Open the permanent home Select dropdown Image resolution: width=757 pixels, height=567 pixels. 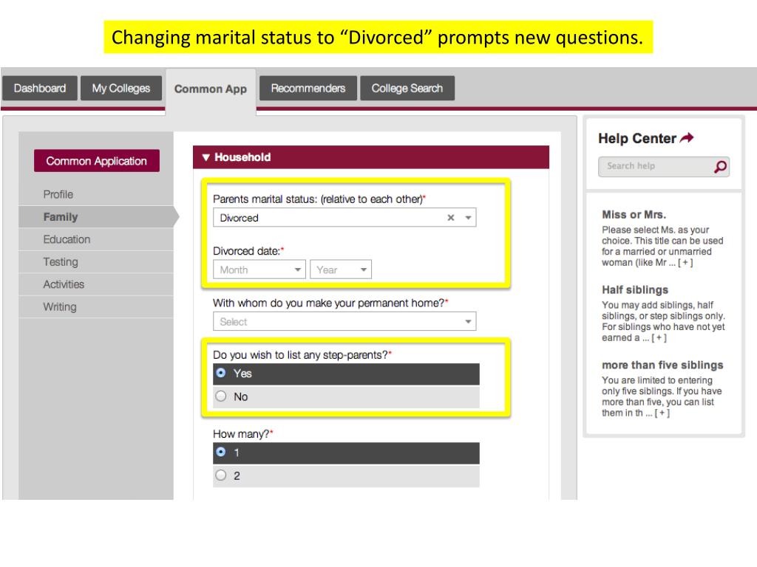(x=344, y=322)
